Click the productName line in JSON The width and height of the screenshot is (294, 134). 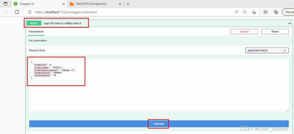49,67
